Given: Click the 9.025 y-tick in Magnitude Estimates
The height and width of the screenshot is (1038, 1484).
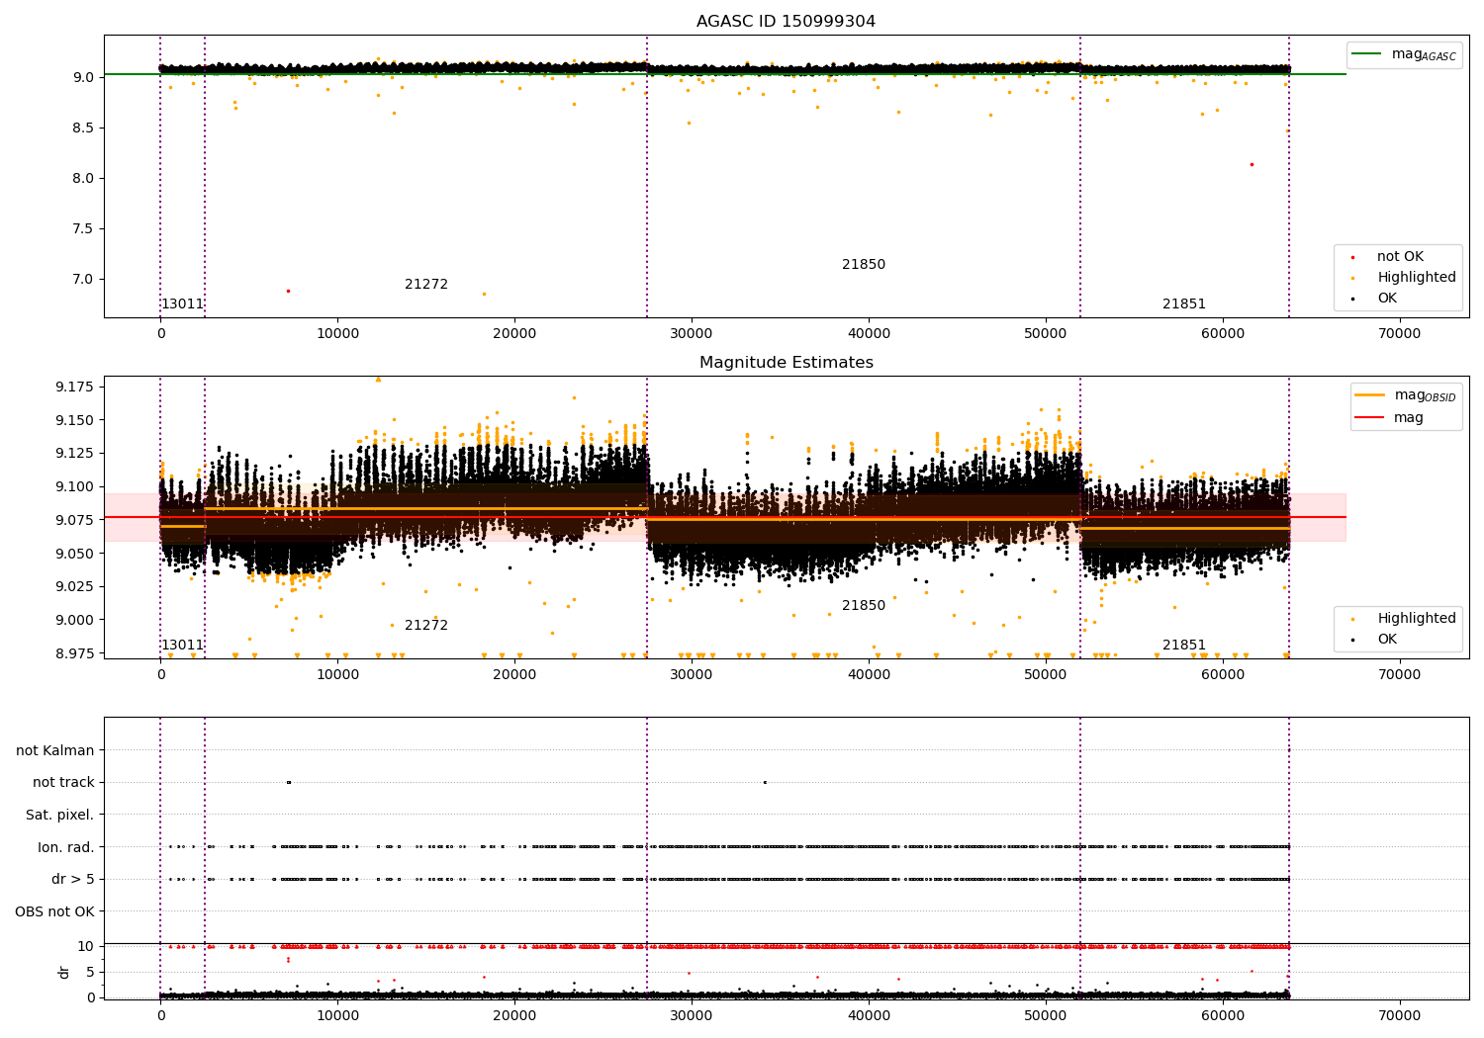Looking at the screenshot, I should click(x=75, y=587).
